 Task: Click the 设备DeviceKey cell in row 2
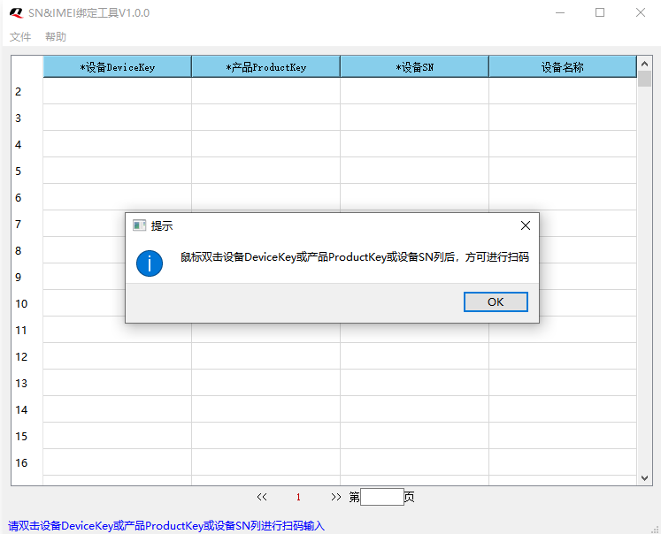pos(117,91)
